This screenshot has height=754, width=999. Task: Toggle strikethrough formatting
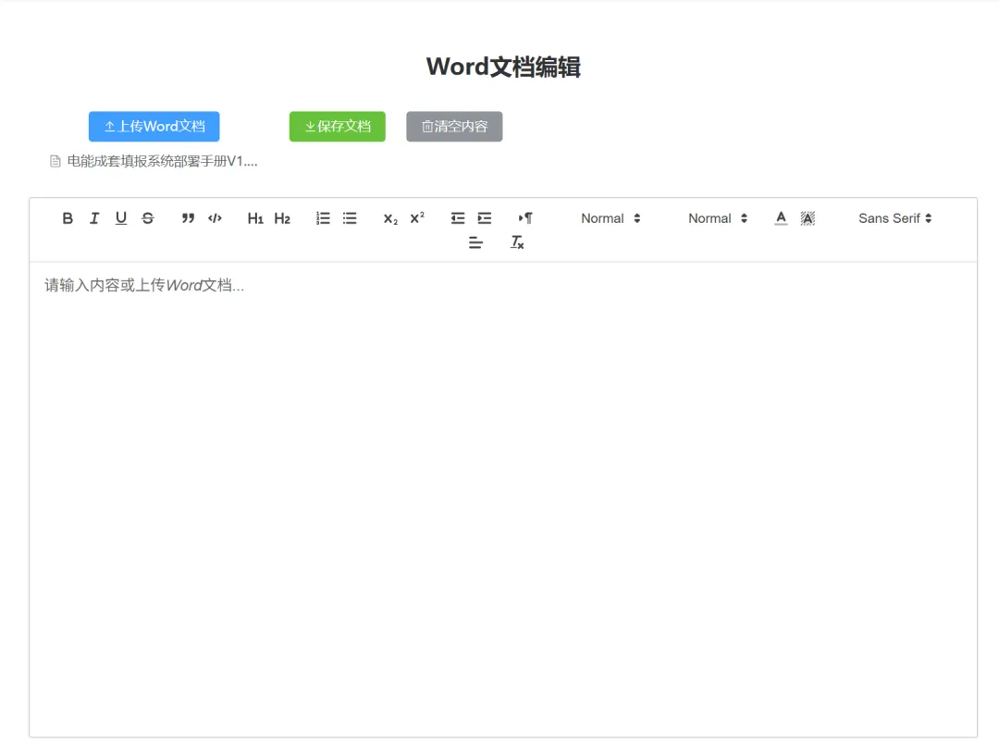[x=148, y=218]
